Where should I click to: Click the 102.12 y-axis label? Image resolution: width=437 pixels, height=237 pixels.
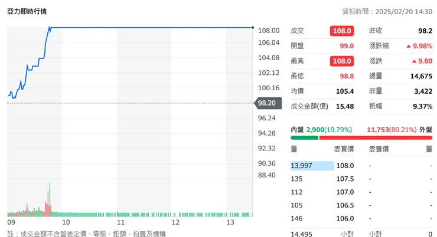pyautogui.click(x=269, y=73)
